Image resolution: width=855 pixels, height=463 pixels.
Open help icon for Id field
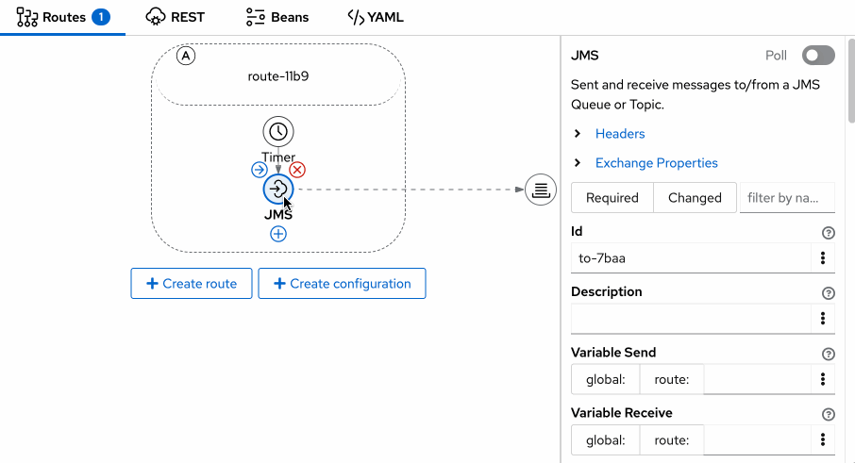pos(829,232)
